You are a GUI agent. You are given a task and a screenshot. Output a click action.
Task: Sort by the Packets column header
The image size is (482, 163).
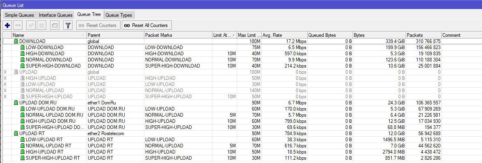coord(424,35)
